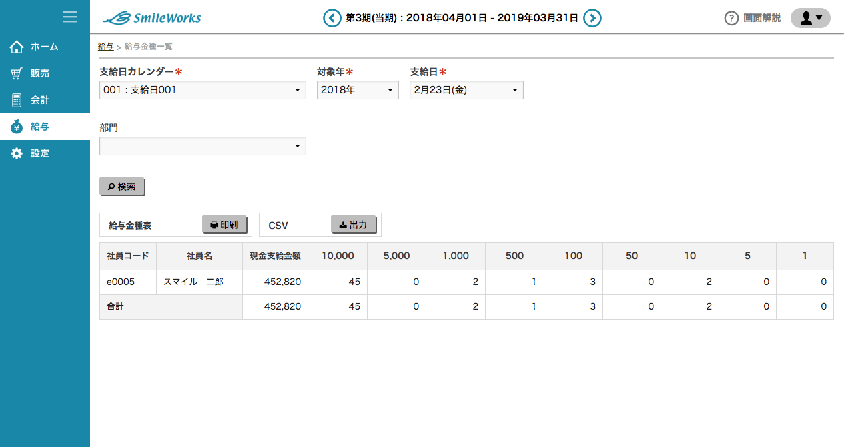This screenshot has width=844, height=447.
Task: Open the 支給日 dropdown showing 2月23日(金)
Action: pyautogui.click(x=466, y=90)
